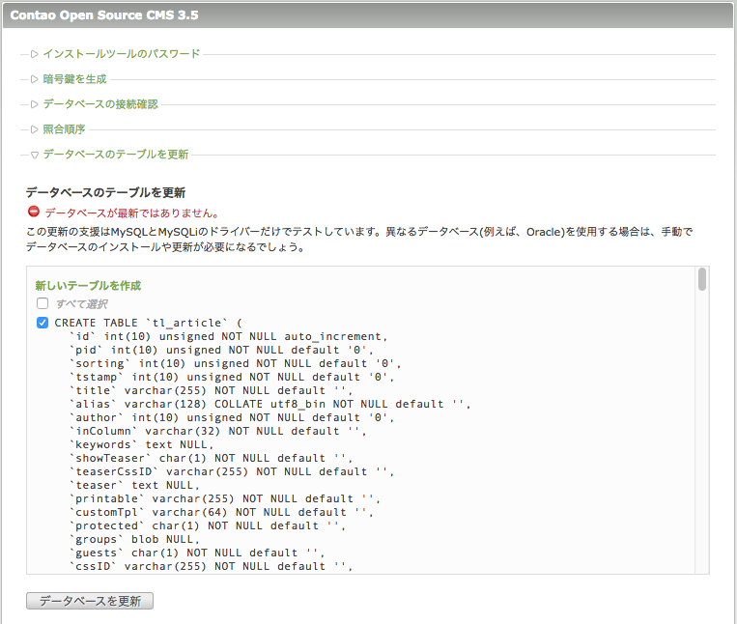The image size is (737, 624).
Task: Click the `groups` blob NULL line
Action: pos(134,539)
